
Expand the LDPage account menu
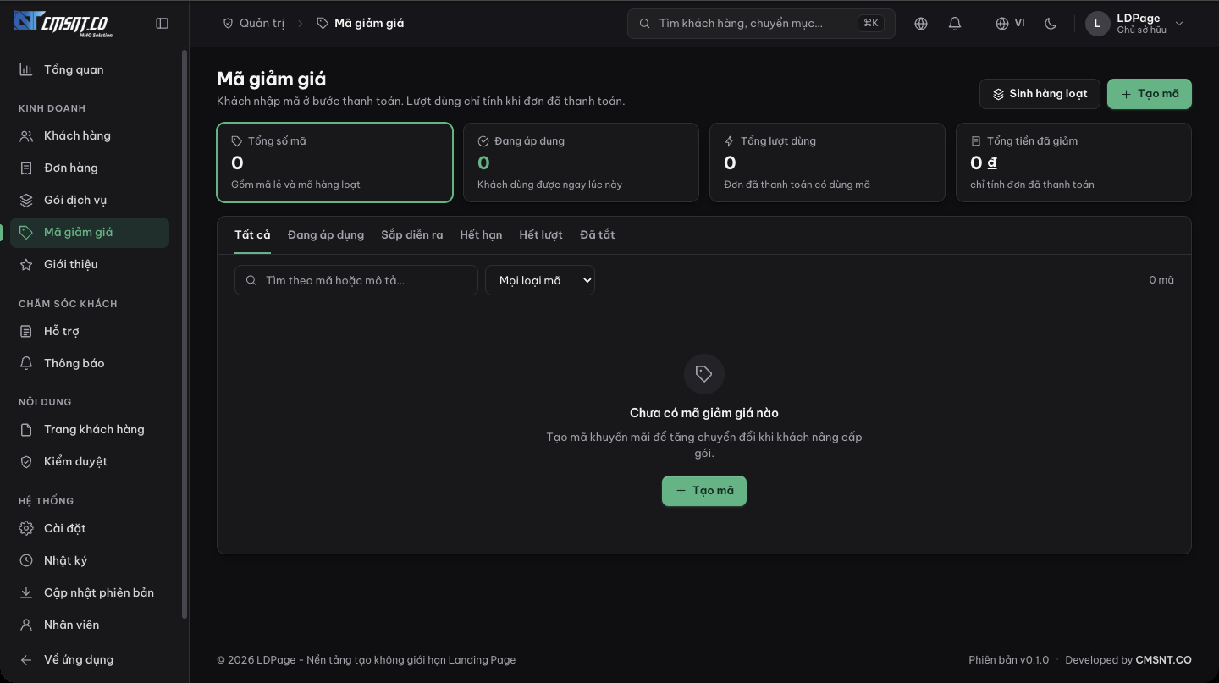pyautogui.click(x=1135, y=24)
